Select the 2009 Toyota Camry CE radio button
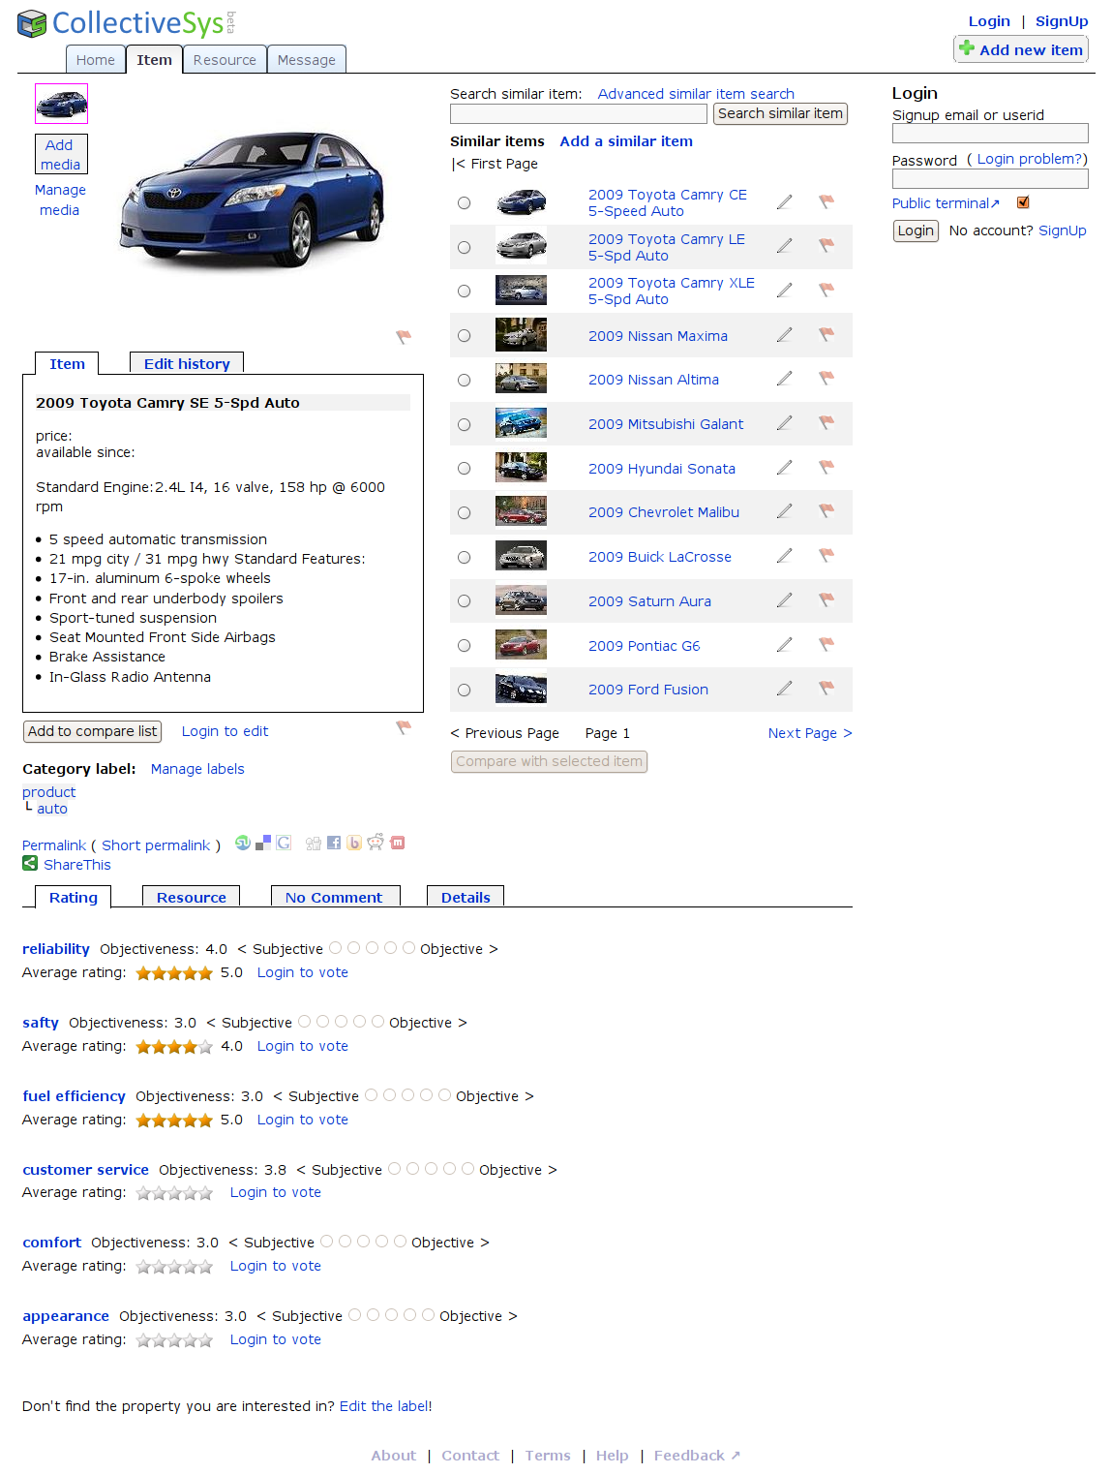1112x1474 pixels. [x=465, y=202]
